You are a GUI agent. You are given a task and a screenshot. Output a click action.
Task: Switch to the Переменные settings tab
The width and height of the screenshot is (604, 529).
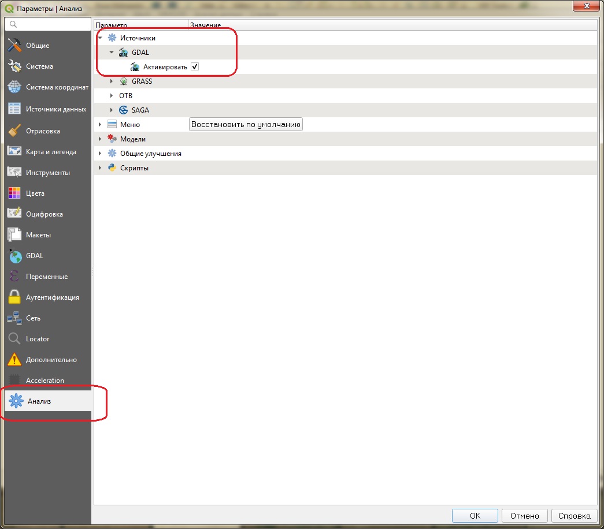point(48,277)
